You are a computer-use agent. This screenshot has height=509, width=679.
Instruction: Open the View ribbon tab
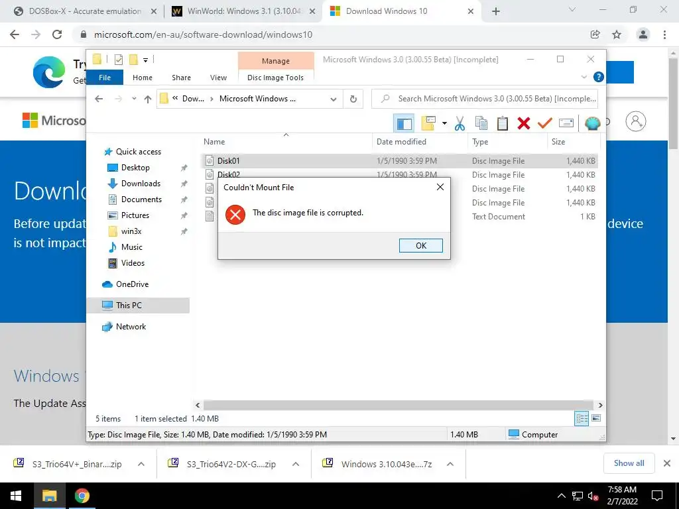[x=218, y=78]
